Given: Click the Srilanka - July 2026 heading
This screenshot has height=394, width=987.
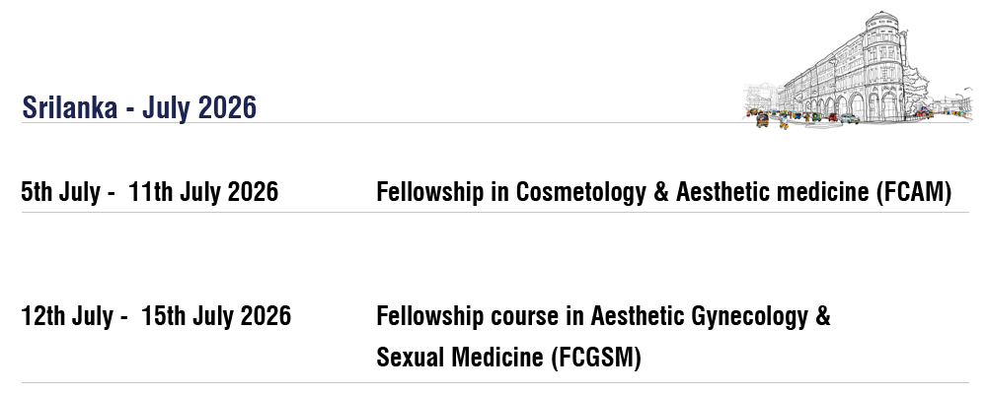Looking at the screenshot, I should coord(139,106).
